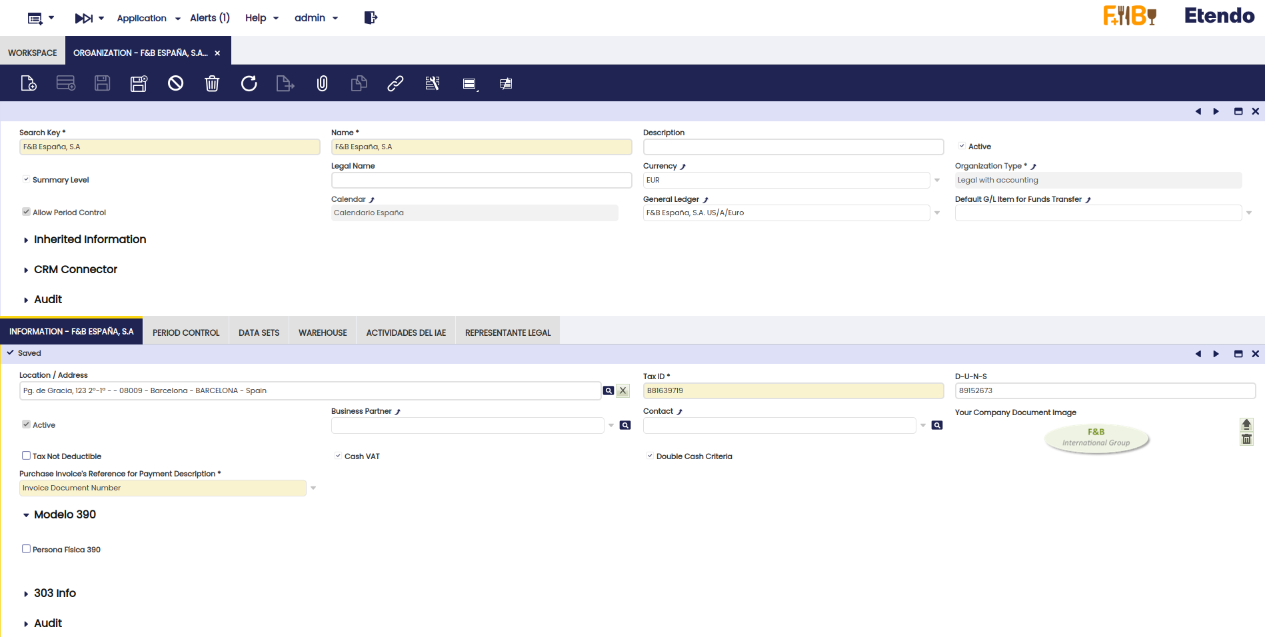Expand CRM Connector section
Image resolution: width=1265 pixels, height=637 pixels.
tap(69, 269)
